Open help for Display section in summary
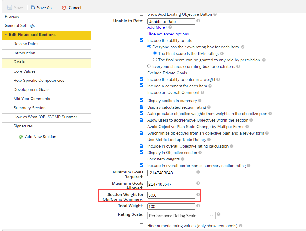The width and height of the screenshot is (306, 231). point(200,101)
